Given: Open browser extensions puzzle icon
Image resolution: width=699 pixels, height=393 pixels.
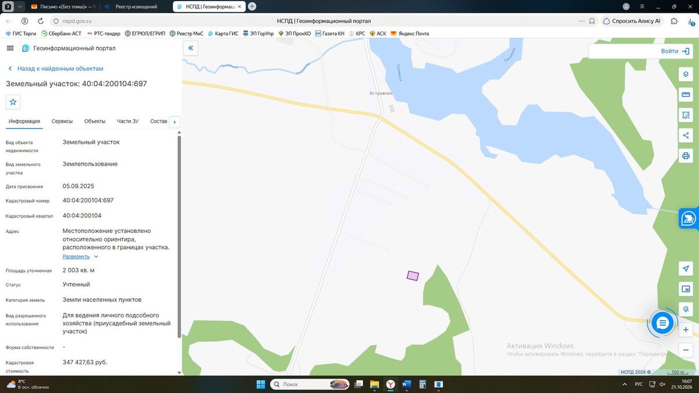Looking at the screenshot, I should coord(674,21).
